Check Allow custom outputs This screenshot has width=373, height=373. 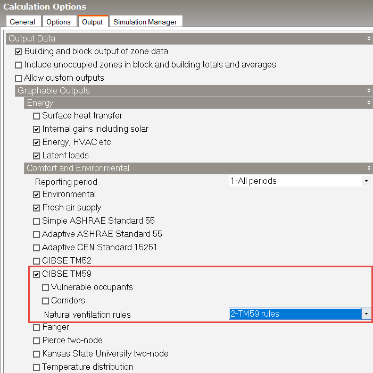click(x=19, y=78)
